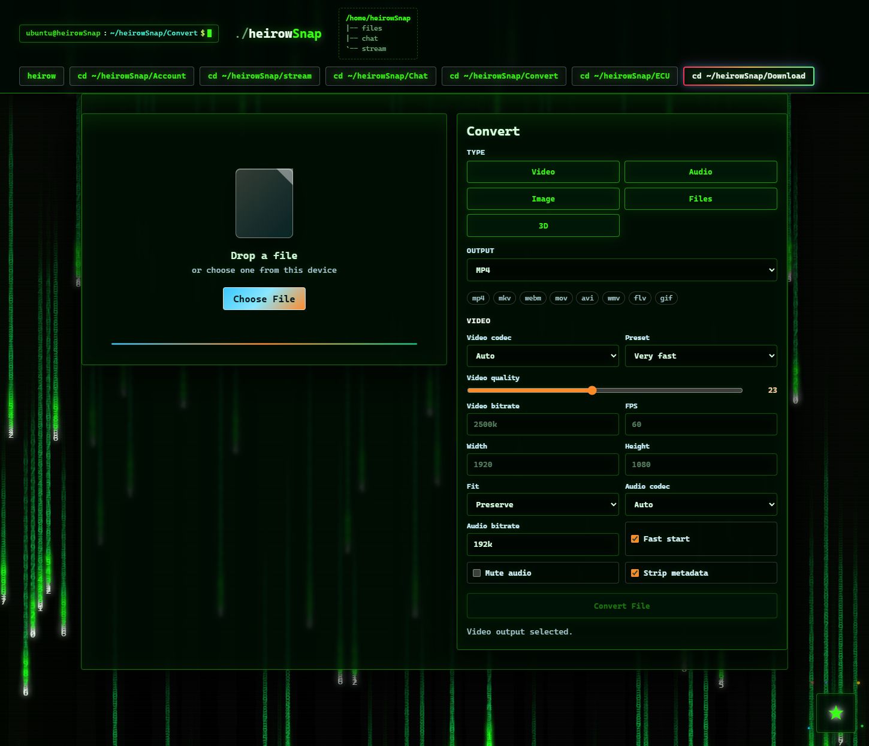
Task: Click the ./heirowSnap logo
Action: [279, 34]
